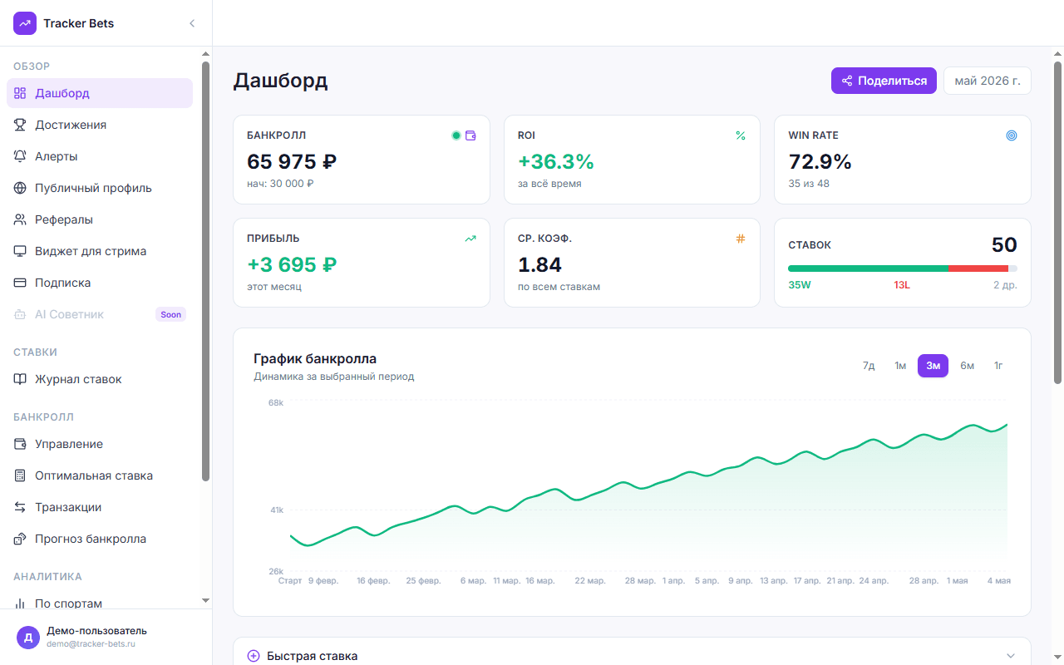Click the share icon in Поделиться button

pos(847,81)
